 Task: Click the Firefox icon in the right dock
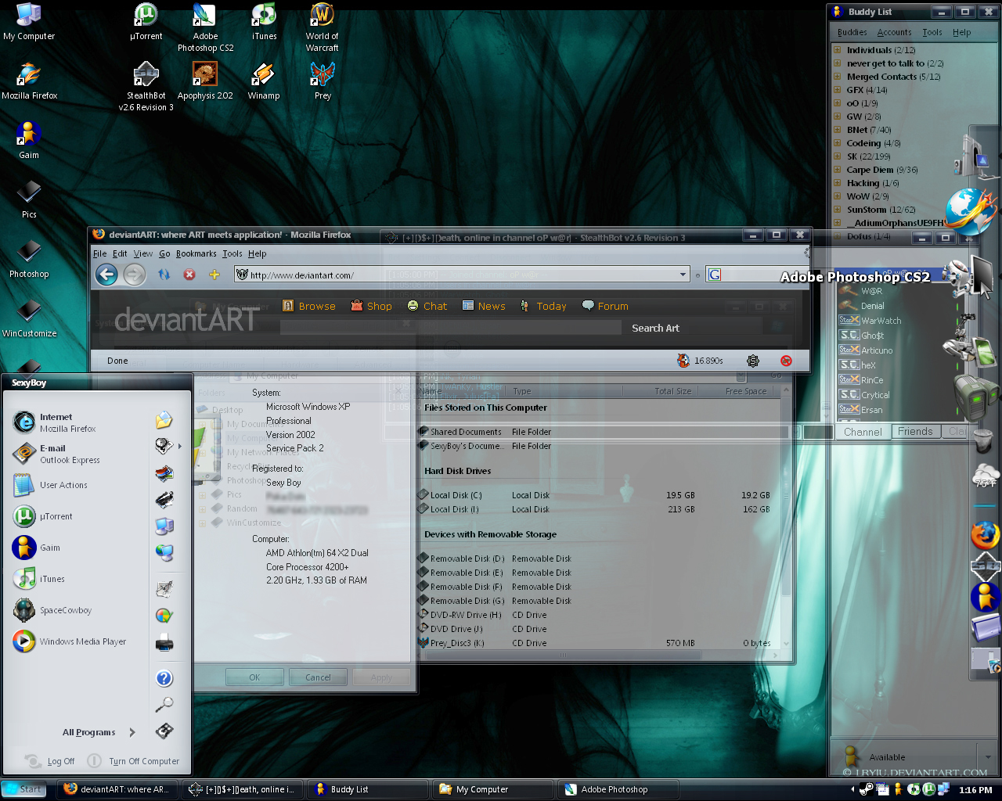pyautogui.click(x=986, y=535)
